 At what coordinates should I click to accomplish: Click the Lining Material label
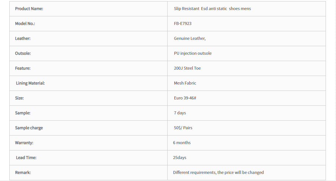click(30, 83)
